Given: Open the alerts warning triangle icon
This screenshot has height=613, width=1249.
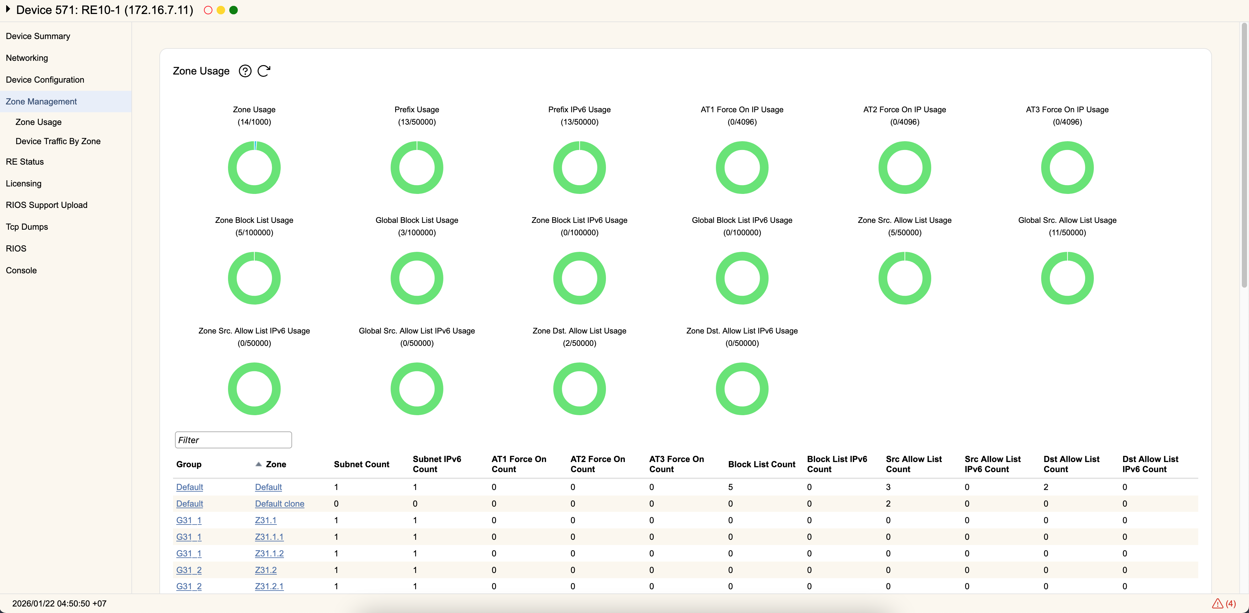Looking at the screenshot, I should [1217, 603].
